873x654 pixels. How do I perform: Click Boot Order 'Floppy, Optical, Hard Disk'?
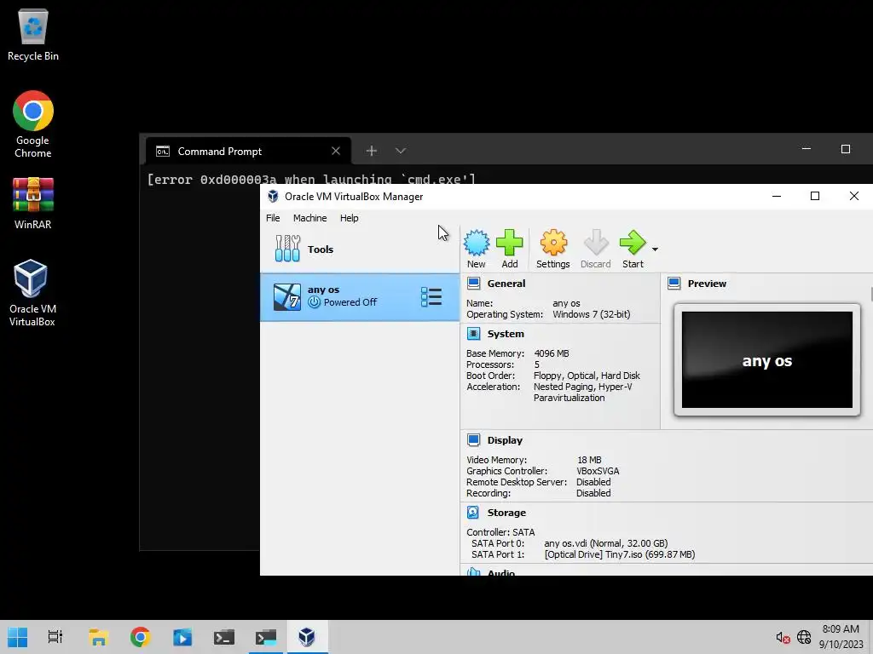(x=587, y=376)
